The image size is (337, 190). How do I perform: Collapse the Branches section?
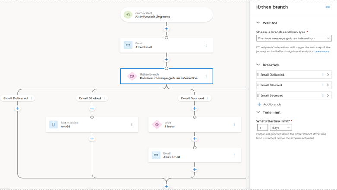258,65
